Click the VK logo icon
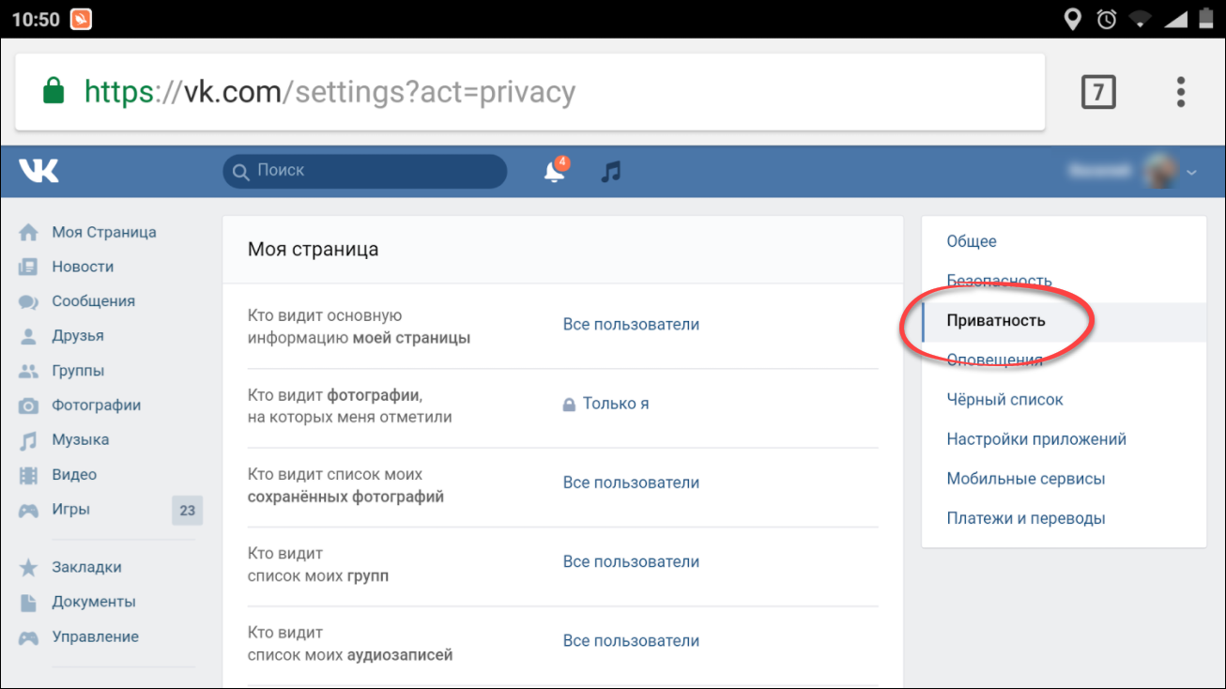Viewport: 1226px width, 689px height. pyautogui.click(x=38, y=171)
